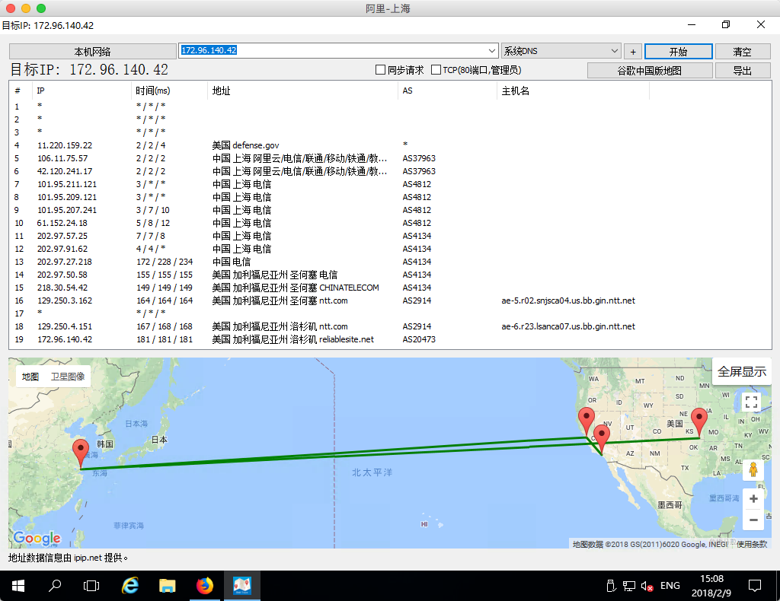Select hop row 202.97.27.218
This screenshot has width=780, height=601.
pyautogui.click(x=390, y=262)
